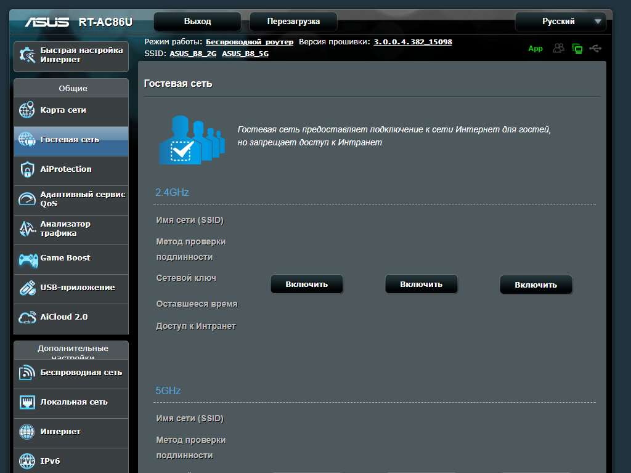Enable first 2.4GHz guest network
This screenshot has width=631, height=473.
pos(307,285)
